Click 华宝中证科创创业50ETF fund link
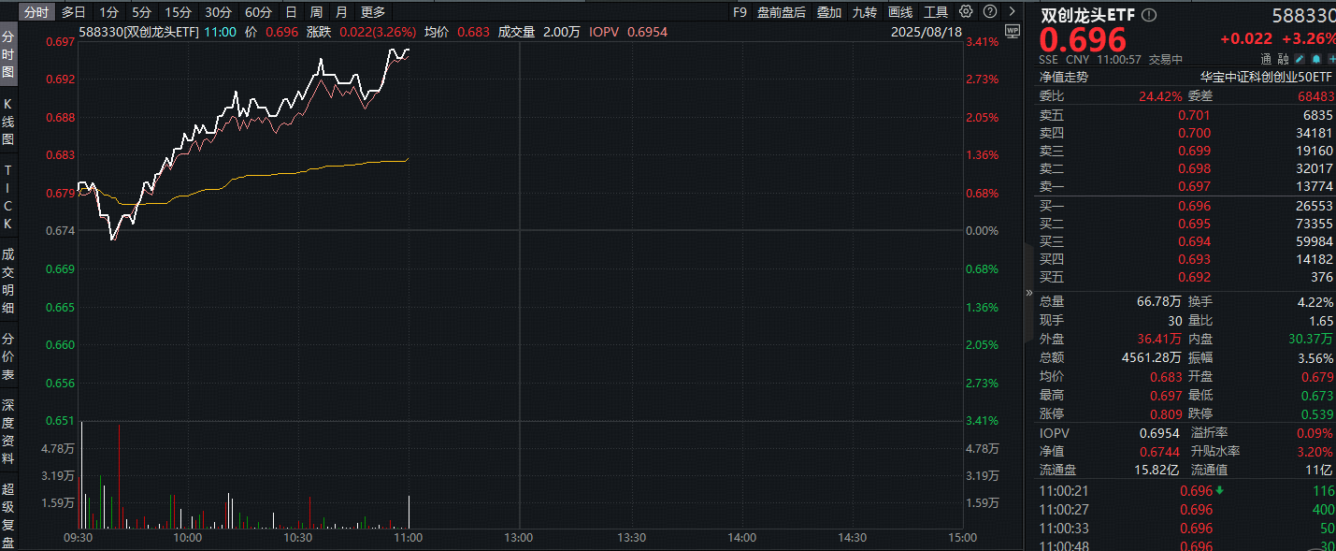 click(x=1267, y=78)
